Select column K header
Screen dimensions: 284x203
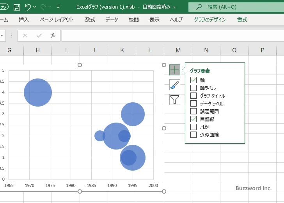(122, 50)
